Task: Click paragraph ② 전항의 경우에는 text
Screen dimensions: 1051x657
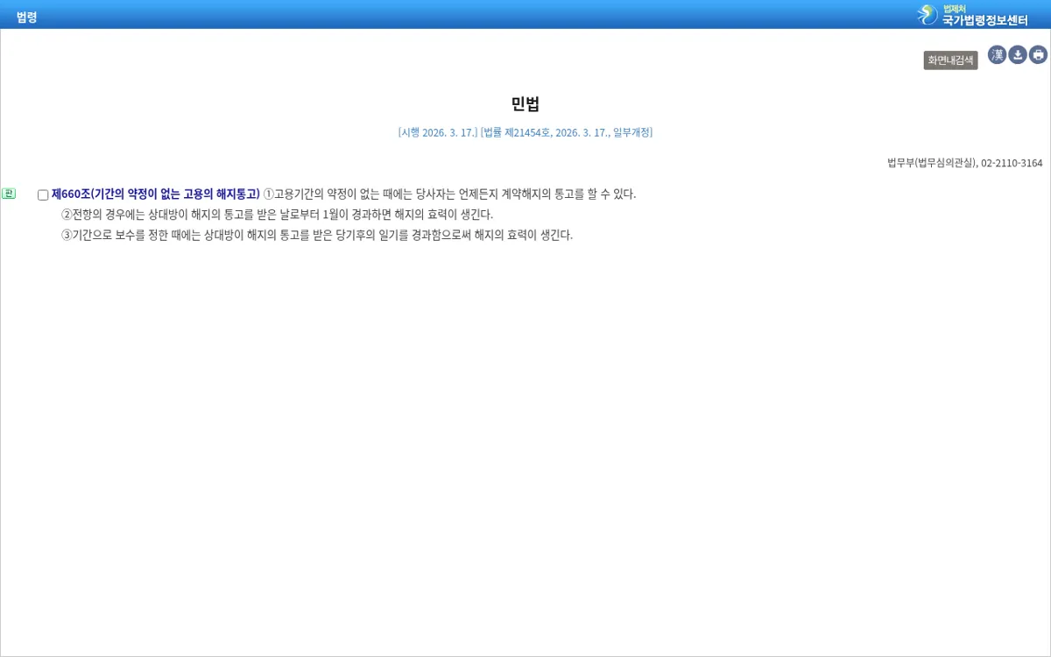Action: pyautogui.click(x=277, y=215)
